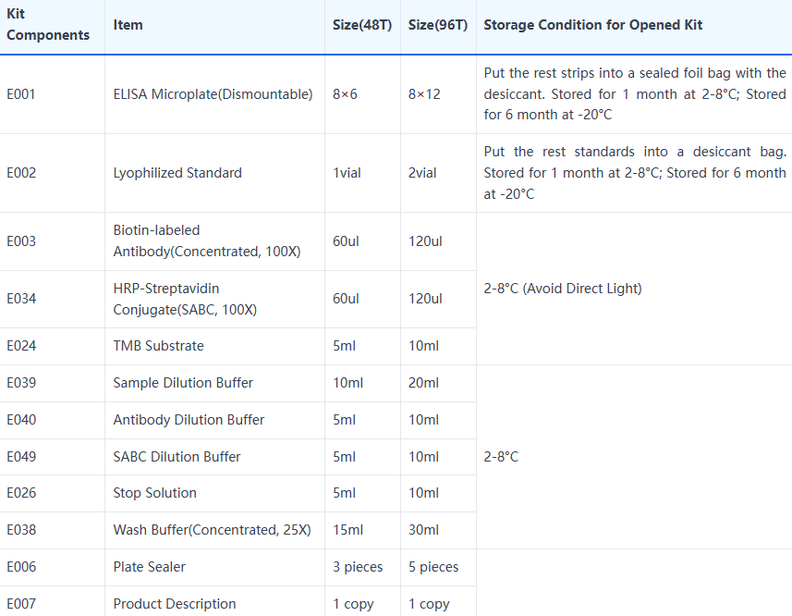Click the 2-8°C (Avoid Direct Light) storage cell
Viewport: 792px width, 616px height.
coord(563,289)
